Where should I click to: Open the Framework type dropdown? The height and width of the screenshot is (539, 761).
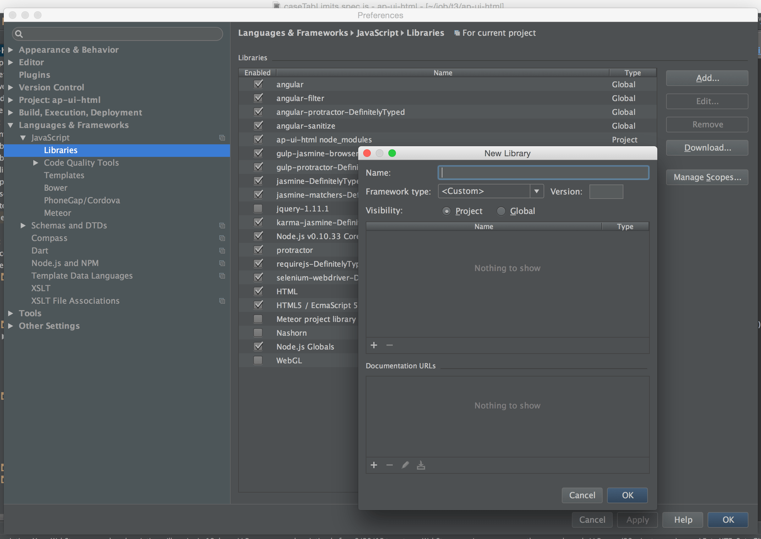pyautogui.click(x=536, y=191)
